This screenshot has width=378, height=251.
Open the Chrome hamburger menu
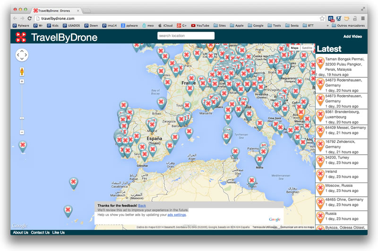pyautogui.click(x=362, y=18)
